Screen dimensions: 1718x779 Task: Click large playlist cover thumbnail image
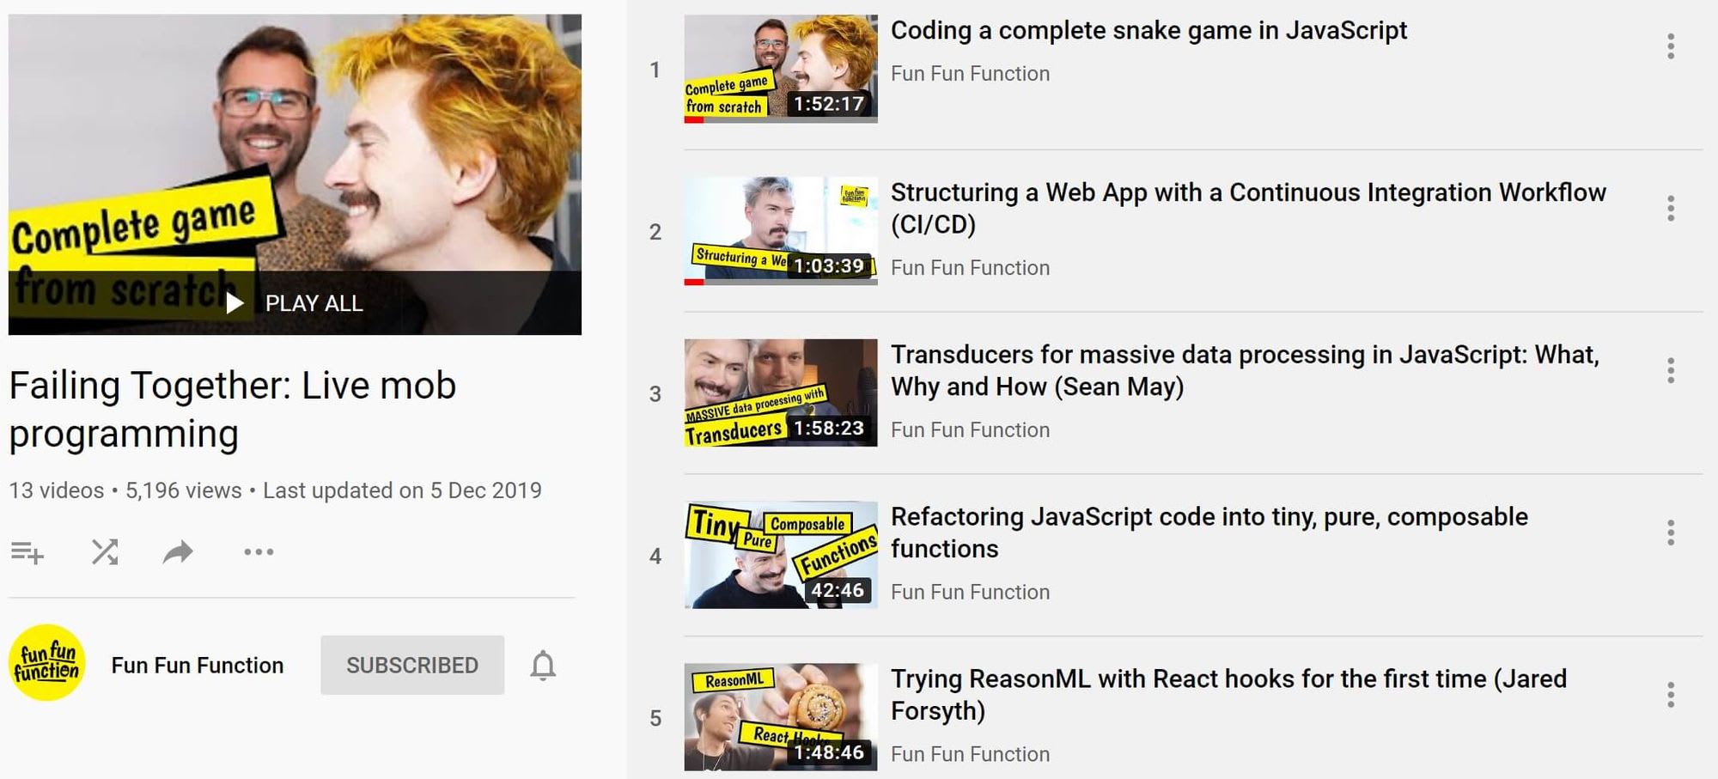point(295,174)
